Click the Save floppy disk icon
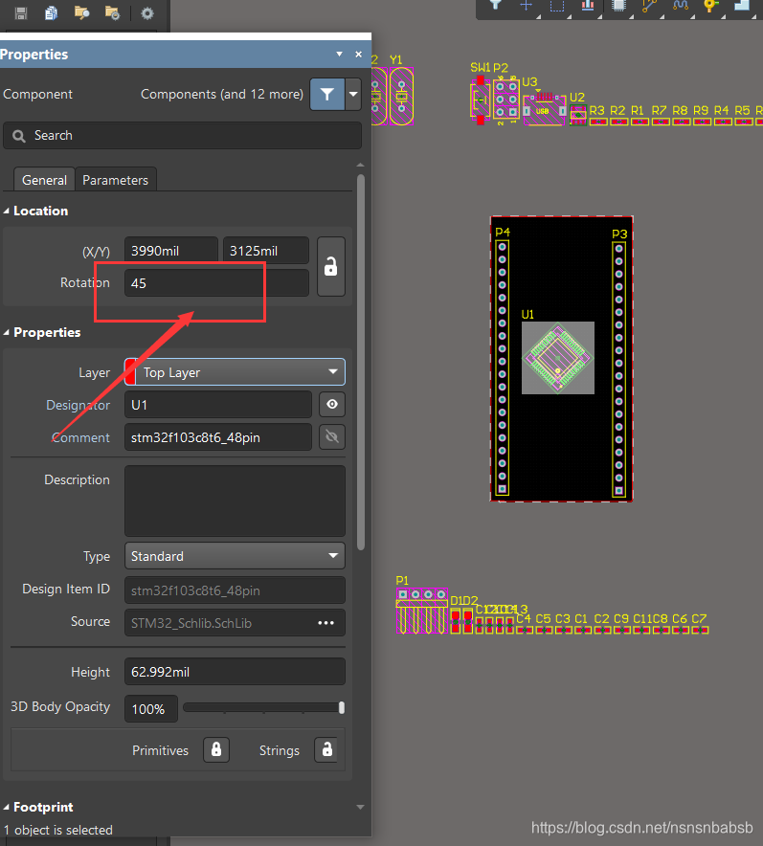The height and width of the screenshot is (846, 763). point(20,13)
